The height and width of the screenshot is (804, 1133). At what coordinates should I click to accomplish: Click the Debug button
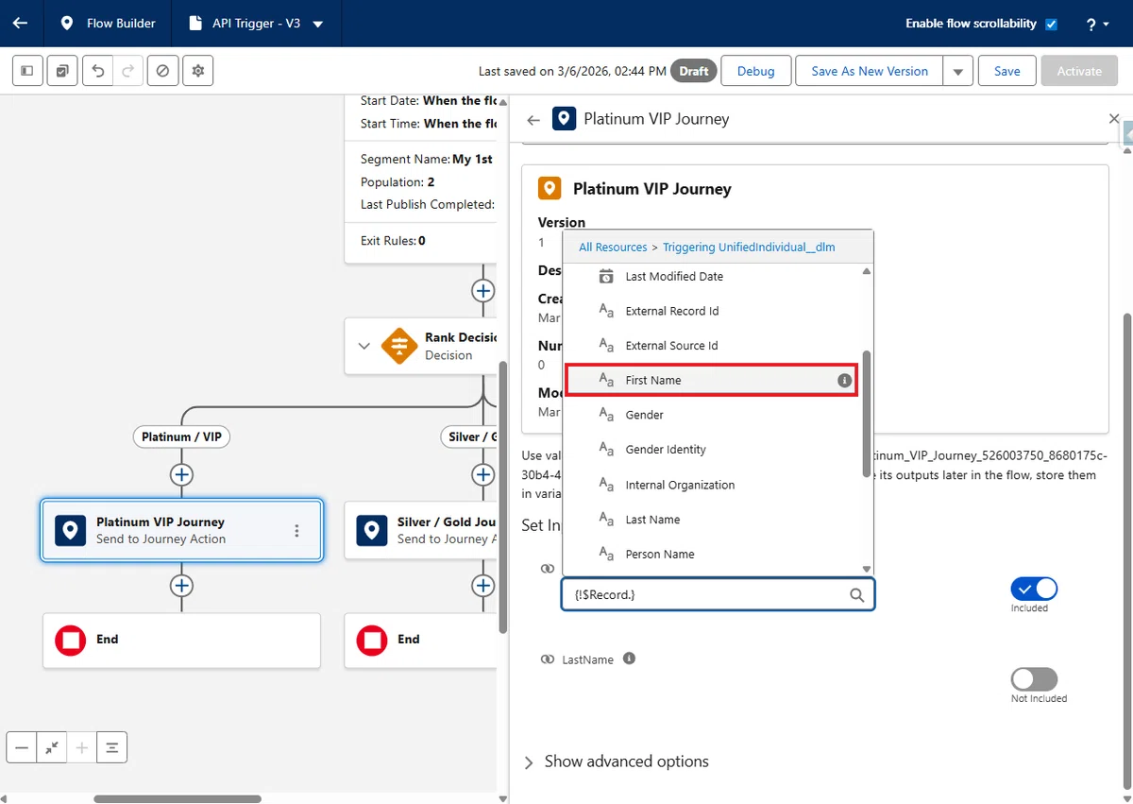(755, 71)
